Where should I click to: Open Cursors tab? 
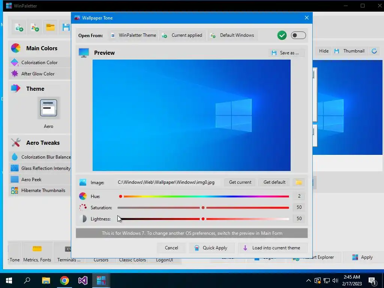101,260
